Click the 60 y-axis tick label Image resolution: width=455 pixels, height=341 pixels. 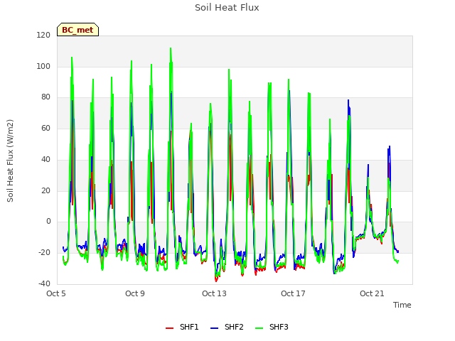pyautogui.click(x=45, y=128)
